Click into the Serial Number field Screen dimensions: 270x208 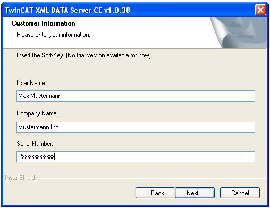pos(136,156)
